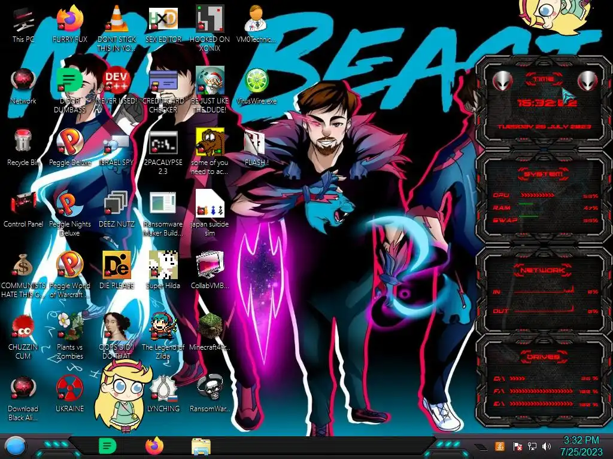Open the green chat app pinned on taskbar

(107, 446)
